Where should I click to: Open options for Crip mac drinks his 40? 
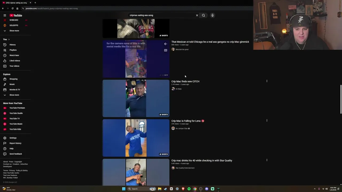coord(267,160)
